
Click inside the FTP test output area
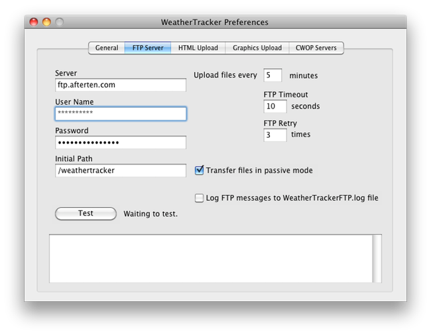coord(211,258)
